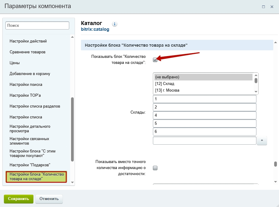
Task: Click the Отменить button
Action: (x=49, y=199)
